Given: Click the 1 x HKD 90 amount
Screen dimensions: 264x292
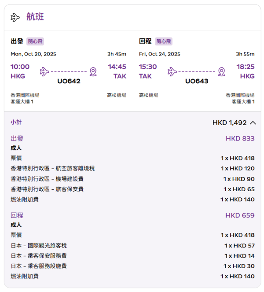Looking at the screenshot, I should tap(238, 179).
